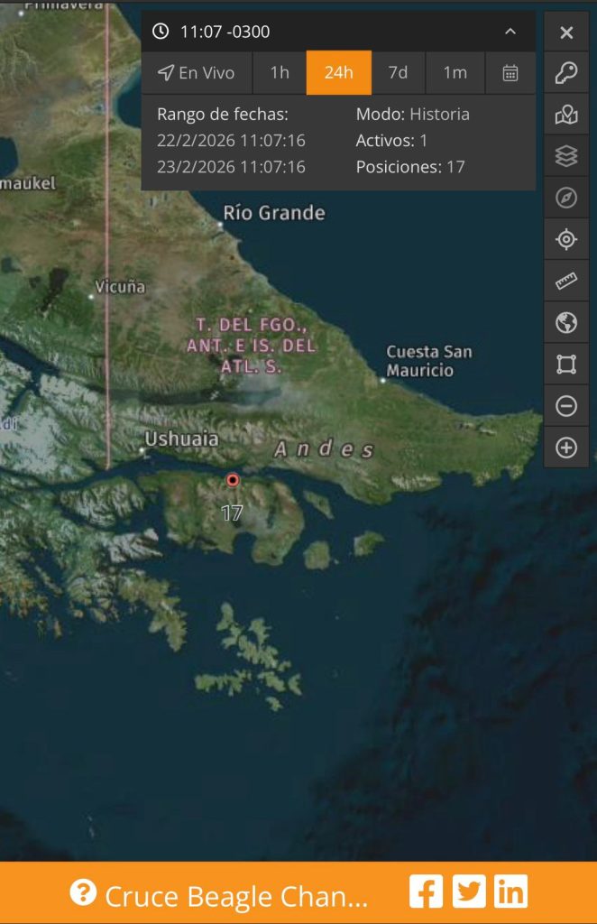Open the map markers panel icon
Viewport: 597px width, 924px height.
(565, 115)
